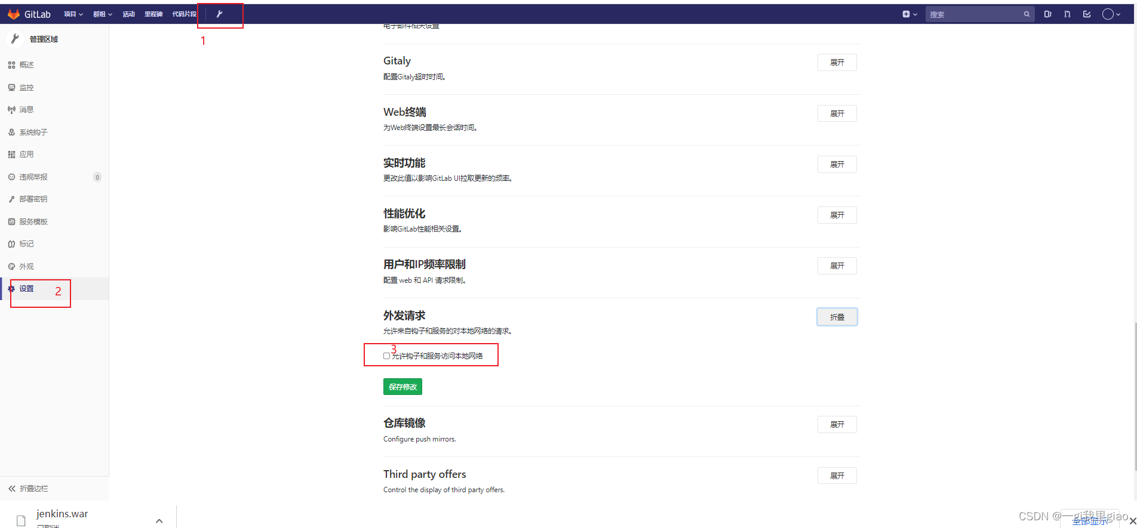Image resolution: width=1137 pixels, height=528 pixels.
Task: Click the search magnifier icon
Action: point(1027,14)
